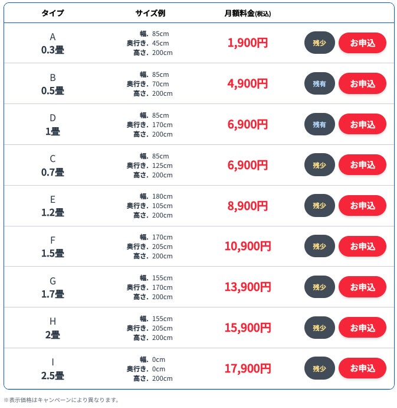Click the 1,900円 monthly price
Viewport: 397px width, 408px height.
pyautogui.click(x=248, y=43)
